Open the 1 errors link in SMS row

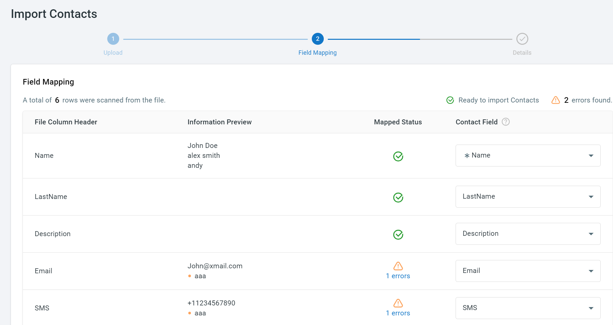[x=398, y=313]
